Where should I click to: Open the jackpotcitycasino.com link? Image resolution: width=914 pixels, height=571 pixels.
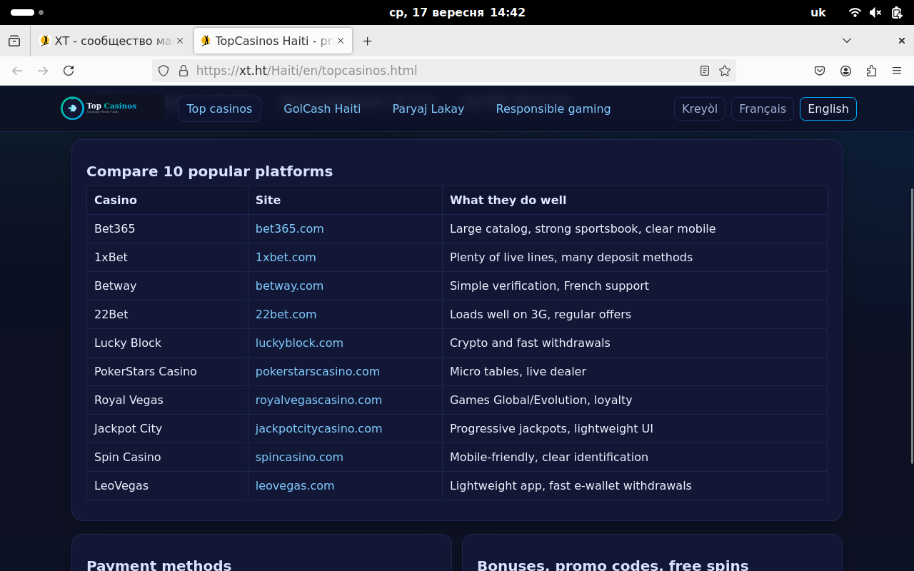coord(318,428)
